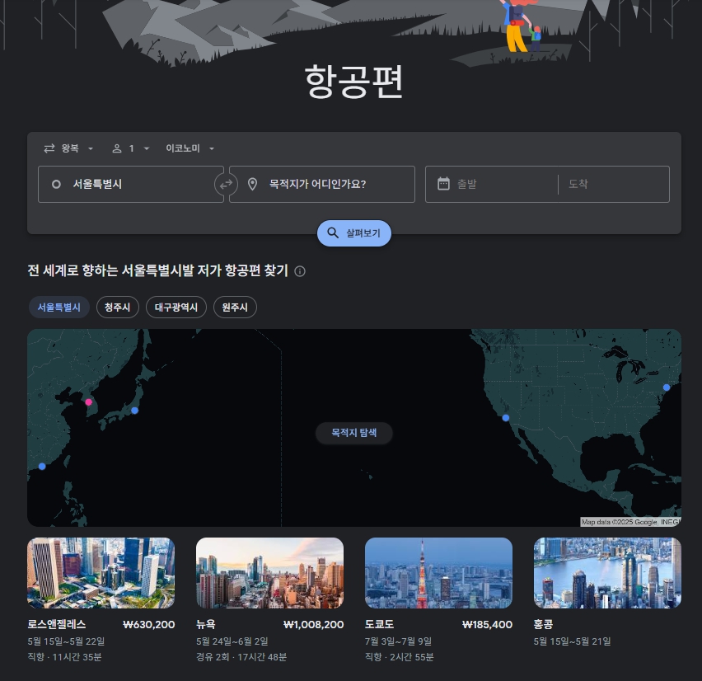Open the 이코노미 seat class dropdown

(x=190, y=148)
